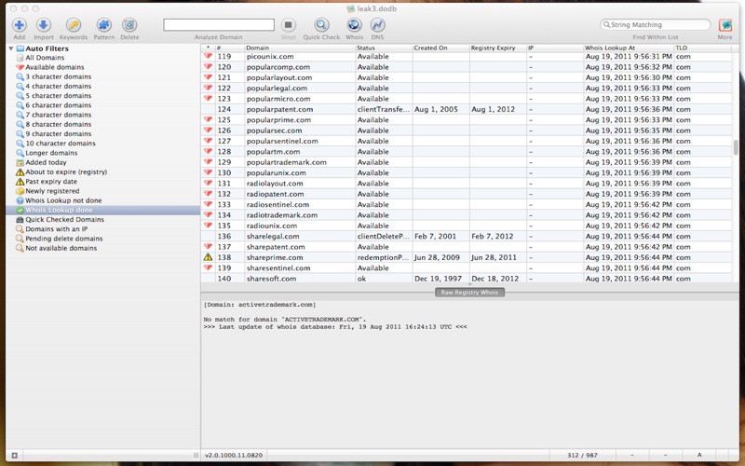Sort by the Created On column header

pos(440,48)
